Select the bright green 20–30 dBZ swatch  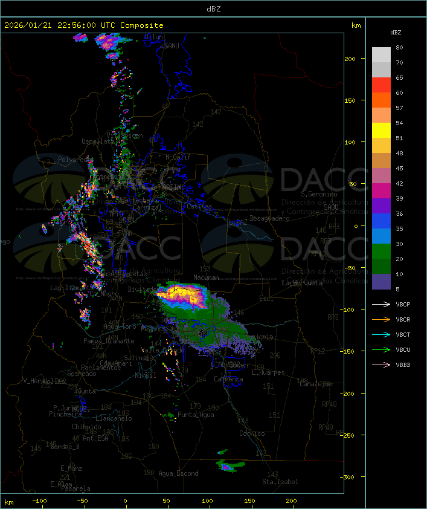pos(381,251)
